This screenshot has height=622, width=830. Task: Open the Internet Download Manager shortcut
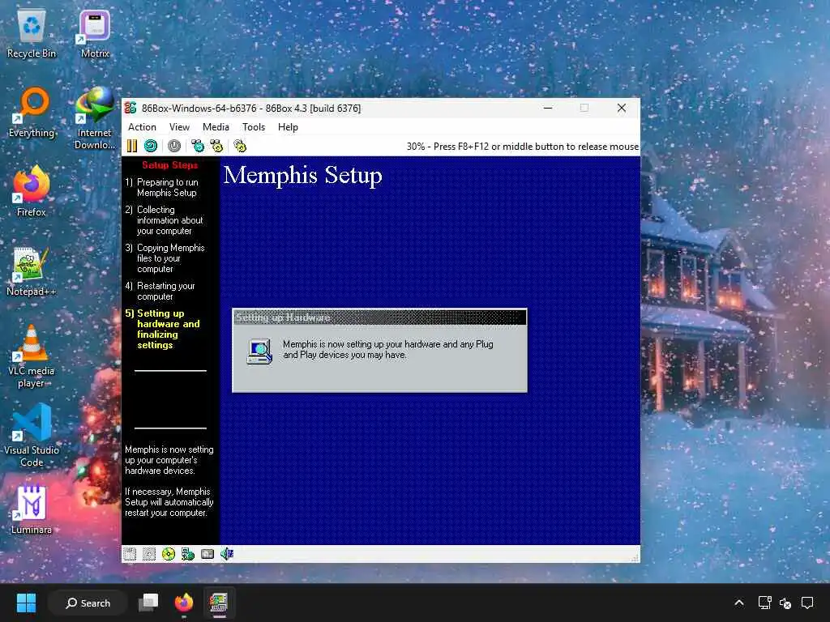coord(95,118)
